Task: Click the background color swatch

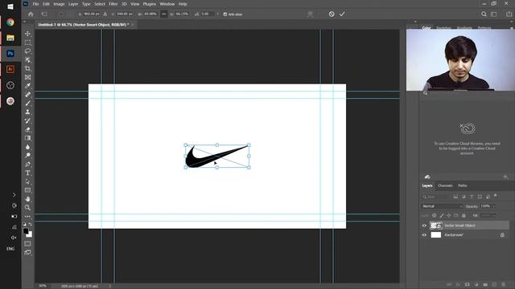Action: [31, 235]
